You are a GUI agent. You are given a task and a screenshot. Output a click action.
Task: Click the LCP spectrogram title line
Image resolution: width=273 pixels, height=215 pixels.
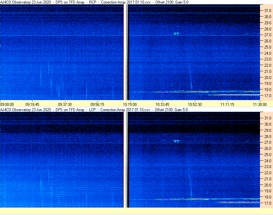94,110
